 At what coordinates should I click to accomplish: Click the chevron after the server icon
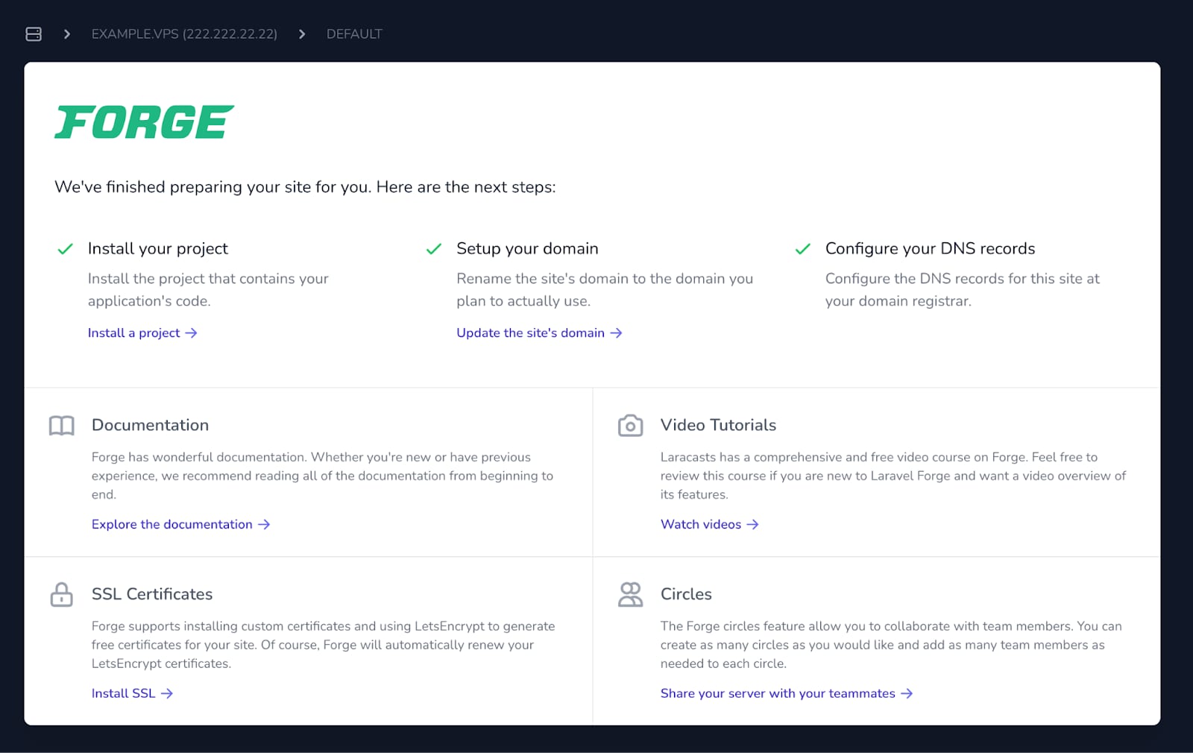point(67,34)
